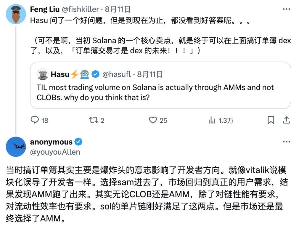Click Hasu's verified blue checkmark badge
Viewport: 296px width, 229px height.
point(95,74)
